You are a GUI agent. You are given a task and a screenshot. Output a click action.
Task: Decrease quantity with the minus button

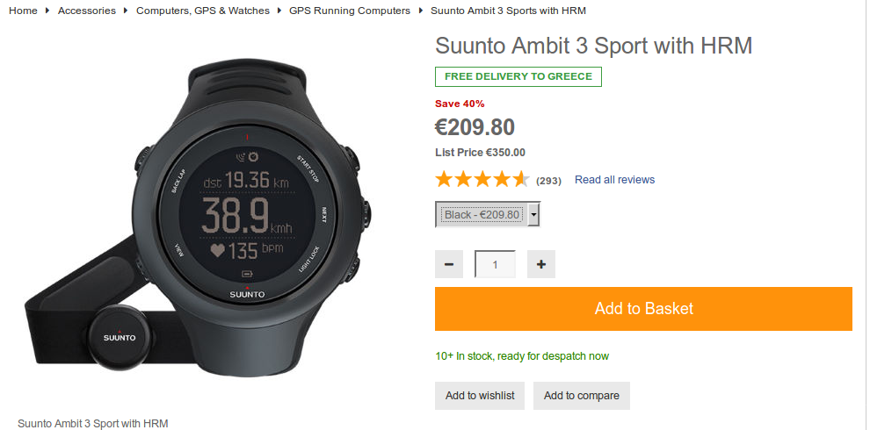tap(449, 264)
